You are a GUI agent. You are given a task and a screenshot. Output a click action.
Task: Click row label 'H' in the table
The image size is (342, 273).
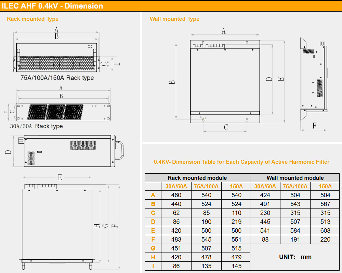click(x=153, y=257)
